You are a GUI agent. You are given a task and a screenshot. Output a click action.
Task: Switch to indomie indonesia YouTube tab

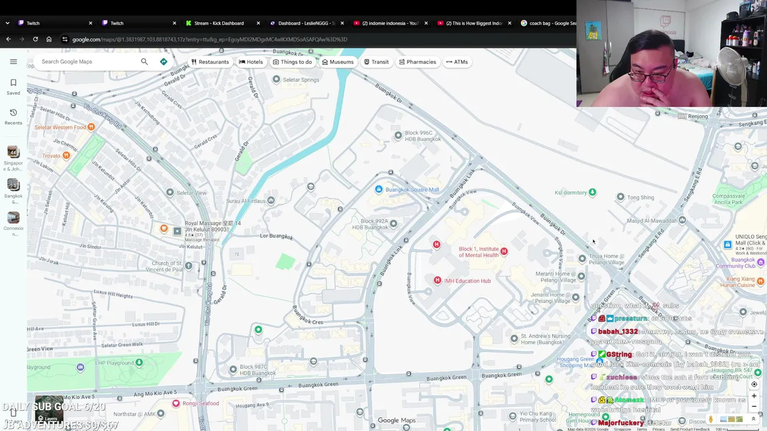point(389,23)
